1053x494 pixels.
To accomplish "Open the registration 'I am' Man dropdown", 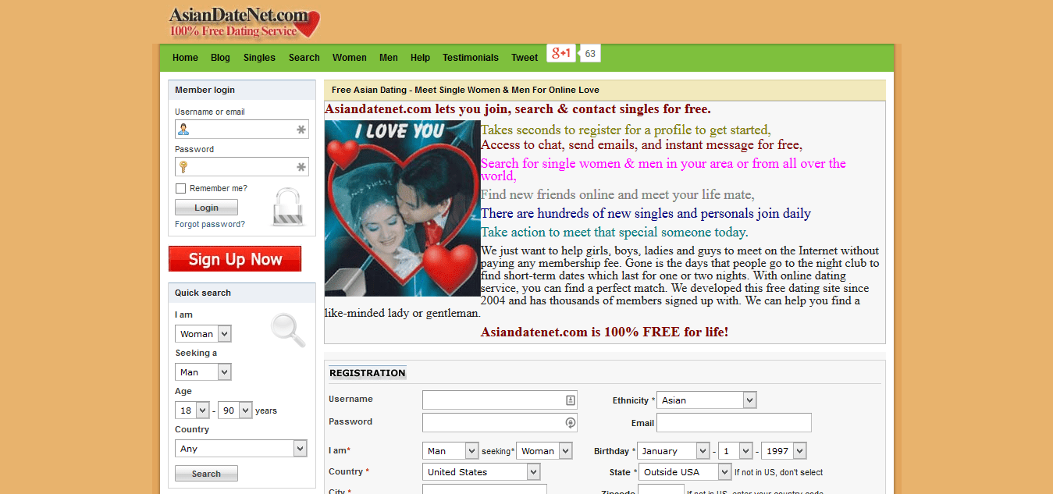I will coord(450,451).
